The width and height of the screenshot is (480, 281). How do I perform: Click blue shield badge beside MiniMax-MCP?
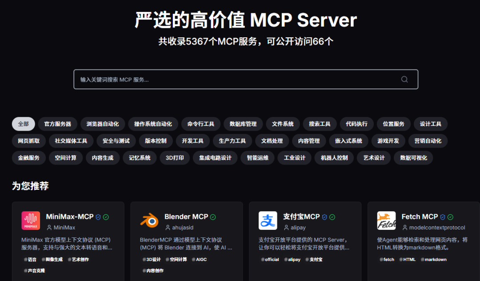(98, 217)
